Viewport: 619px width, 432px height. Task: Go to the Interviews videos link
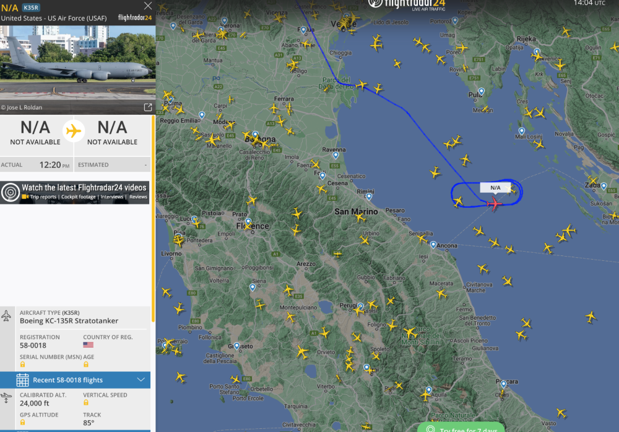(112, 197)
